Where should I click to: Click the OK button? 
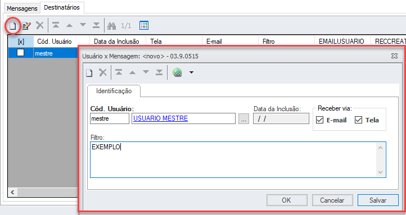click(287, 200)
